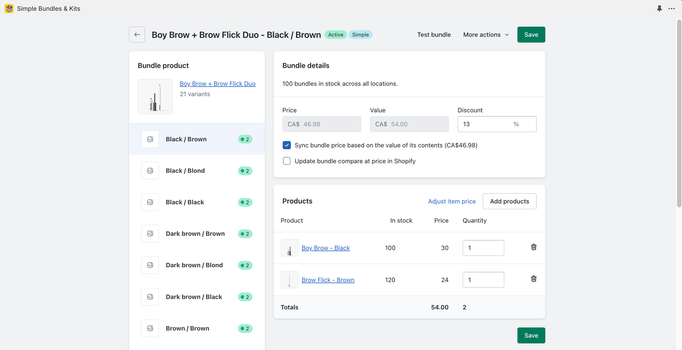Pin the app with the pin icon
Screen dimensions: 682x350
[659, 9]
